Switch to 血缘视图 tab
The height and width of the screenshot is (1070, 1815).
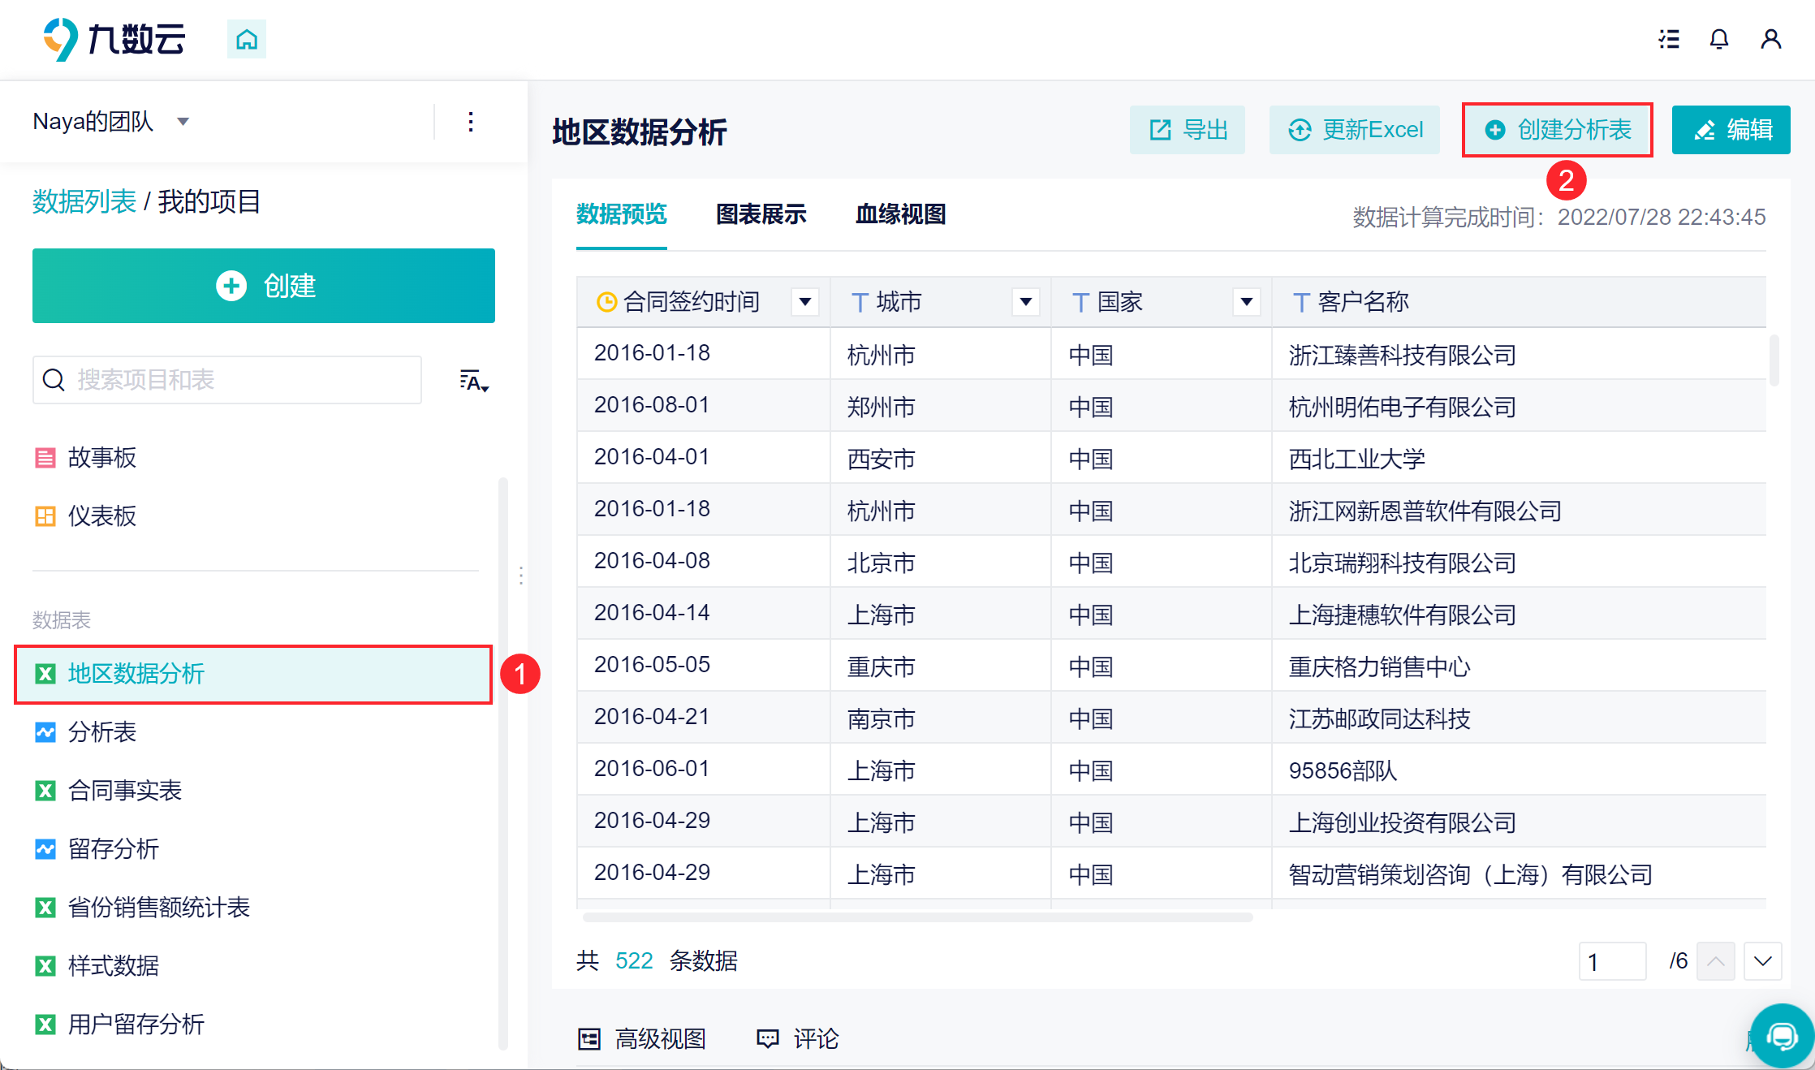[900, 214]
